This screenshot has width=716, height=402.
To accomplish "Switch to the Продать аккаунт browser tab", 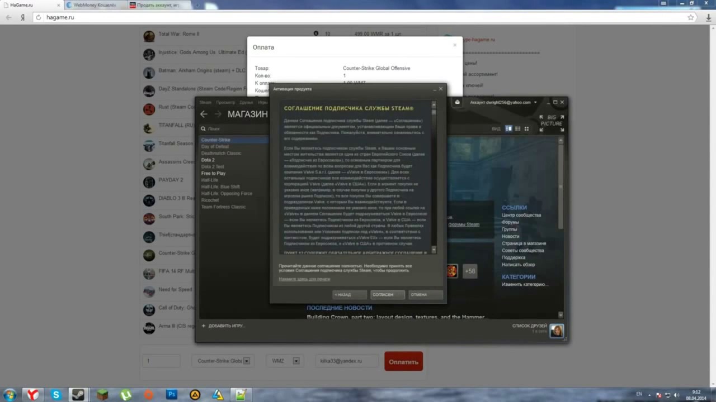I will click(158, 5).
